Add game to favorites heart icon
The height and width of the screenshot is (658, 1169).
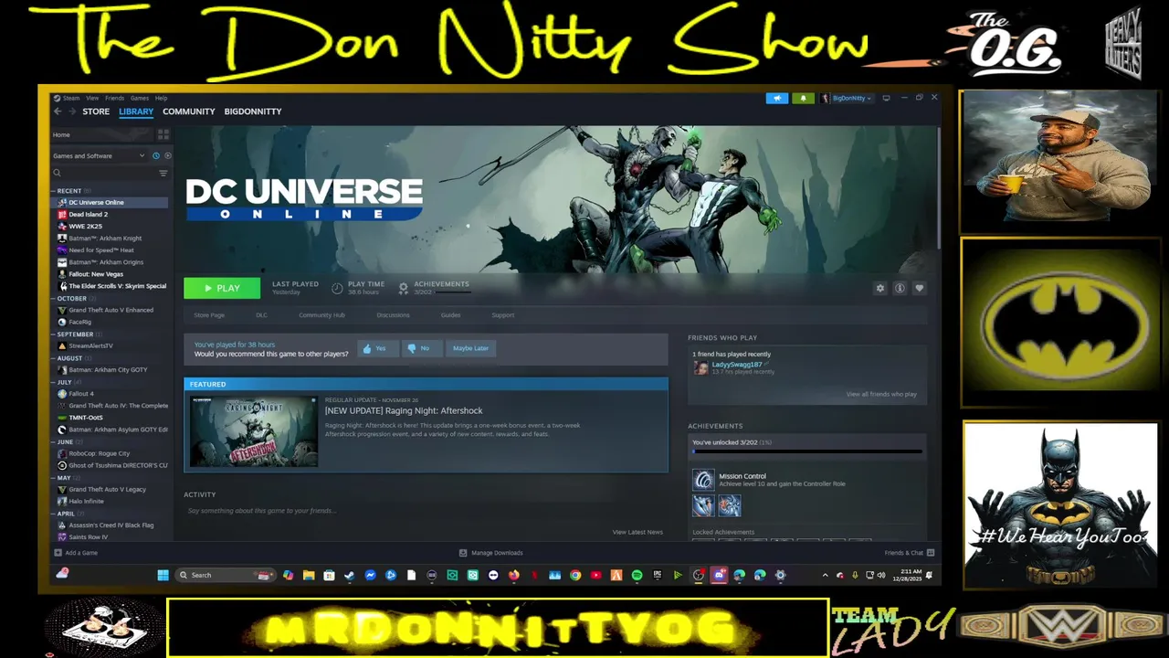920,288
